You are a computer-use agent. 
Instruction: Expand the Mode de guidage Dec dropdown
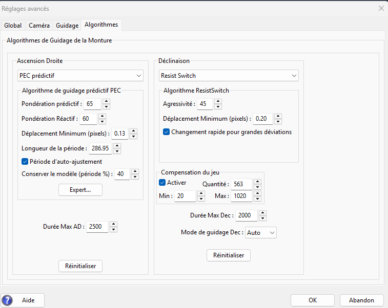point(261,233)
